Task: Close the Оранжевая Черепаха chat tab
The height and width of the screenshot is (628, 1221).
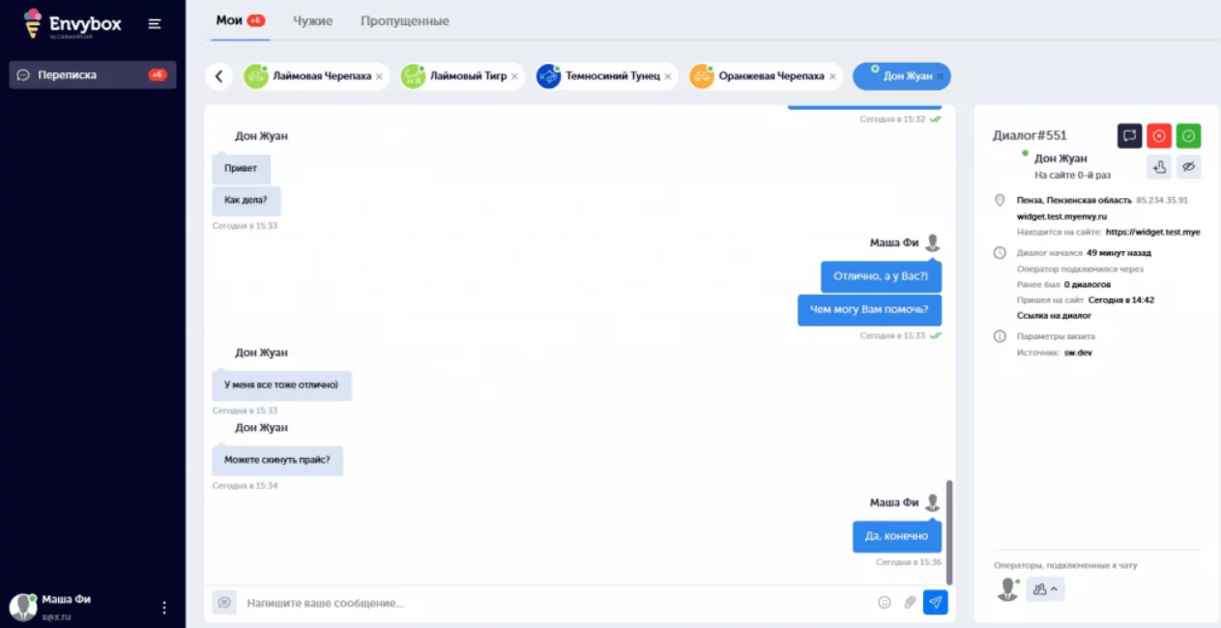Action: [832, 76]
